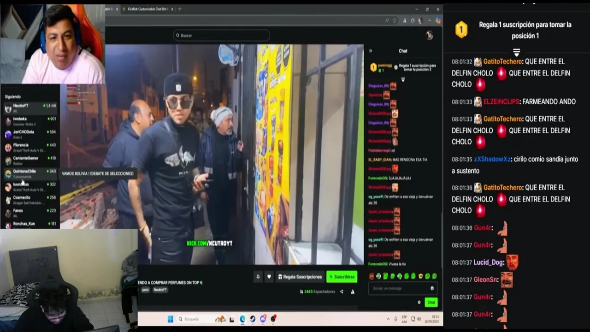Click last quick emote above message box
Image resolution: width=590 pixels, height=332 pixels.
[x=434, y=276]
